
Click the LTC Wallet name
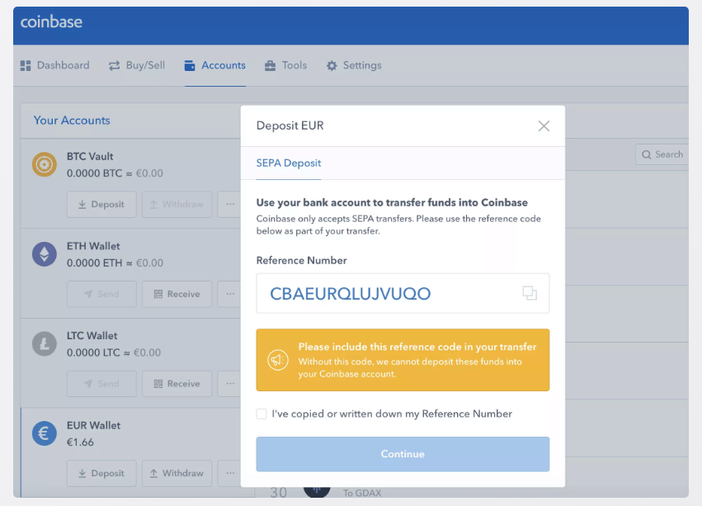92,336
